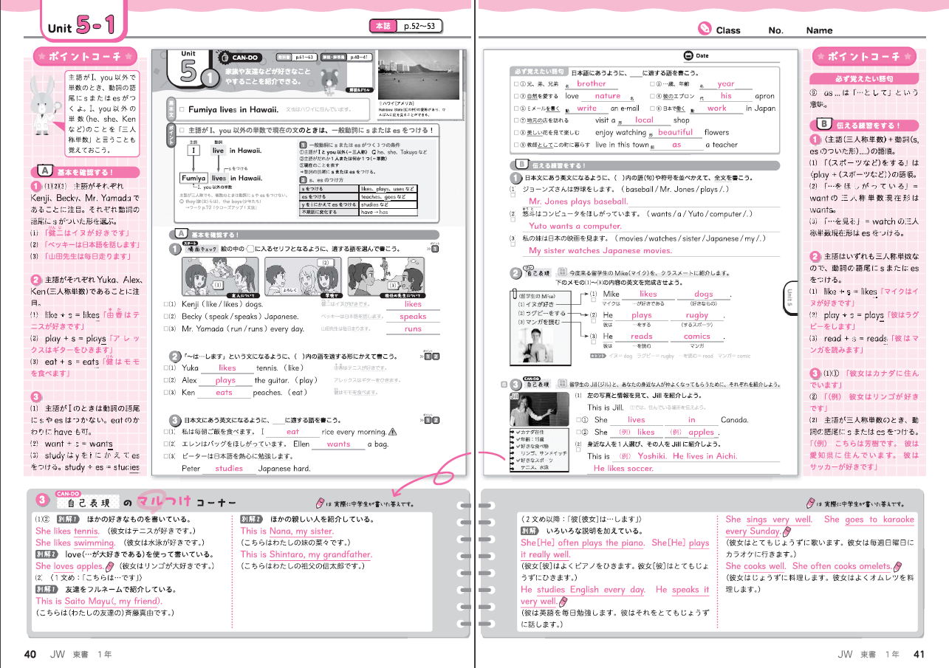The height and width of the screenshot is (668, 949).
Task: Click the vocabulary answer 'beautiful'
Action: (675, 132)
